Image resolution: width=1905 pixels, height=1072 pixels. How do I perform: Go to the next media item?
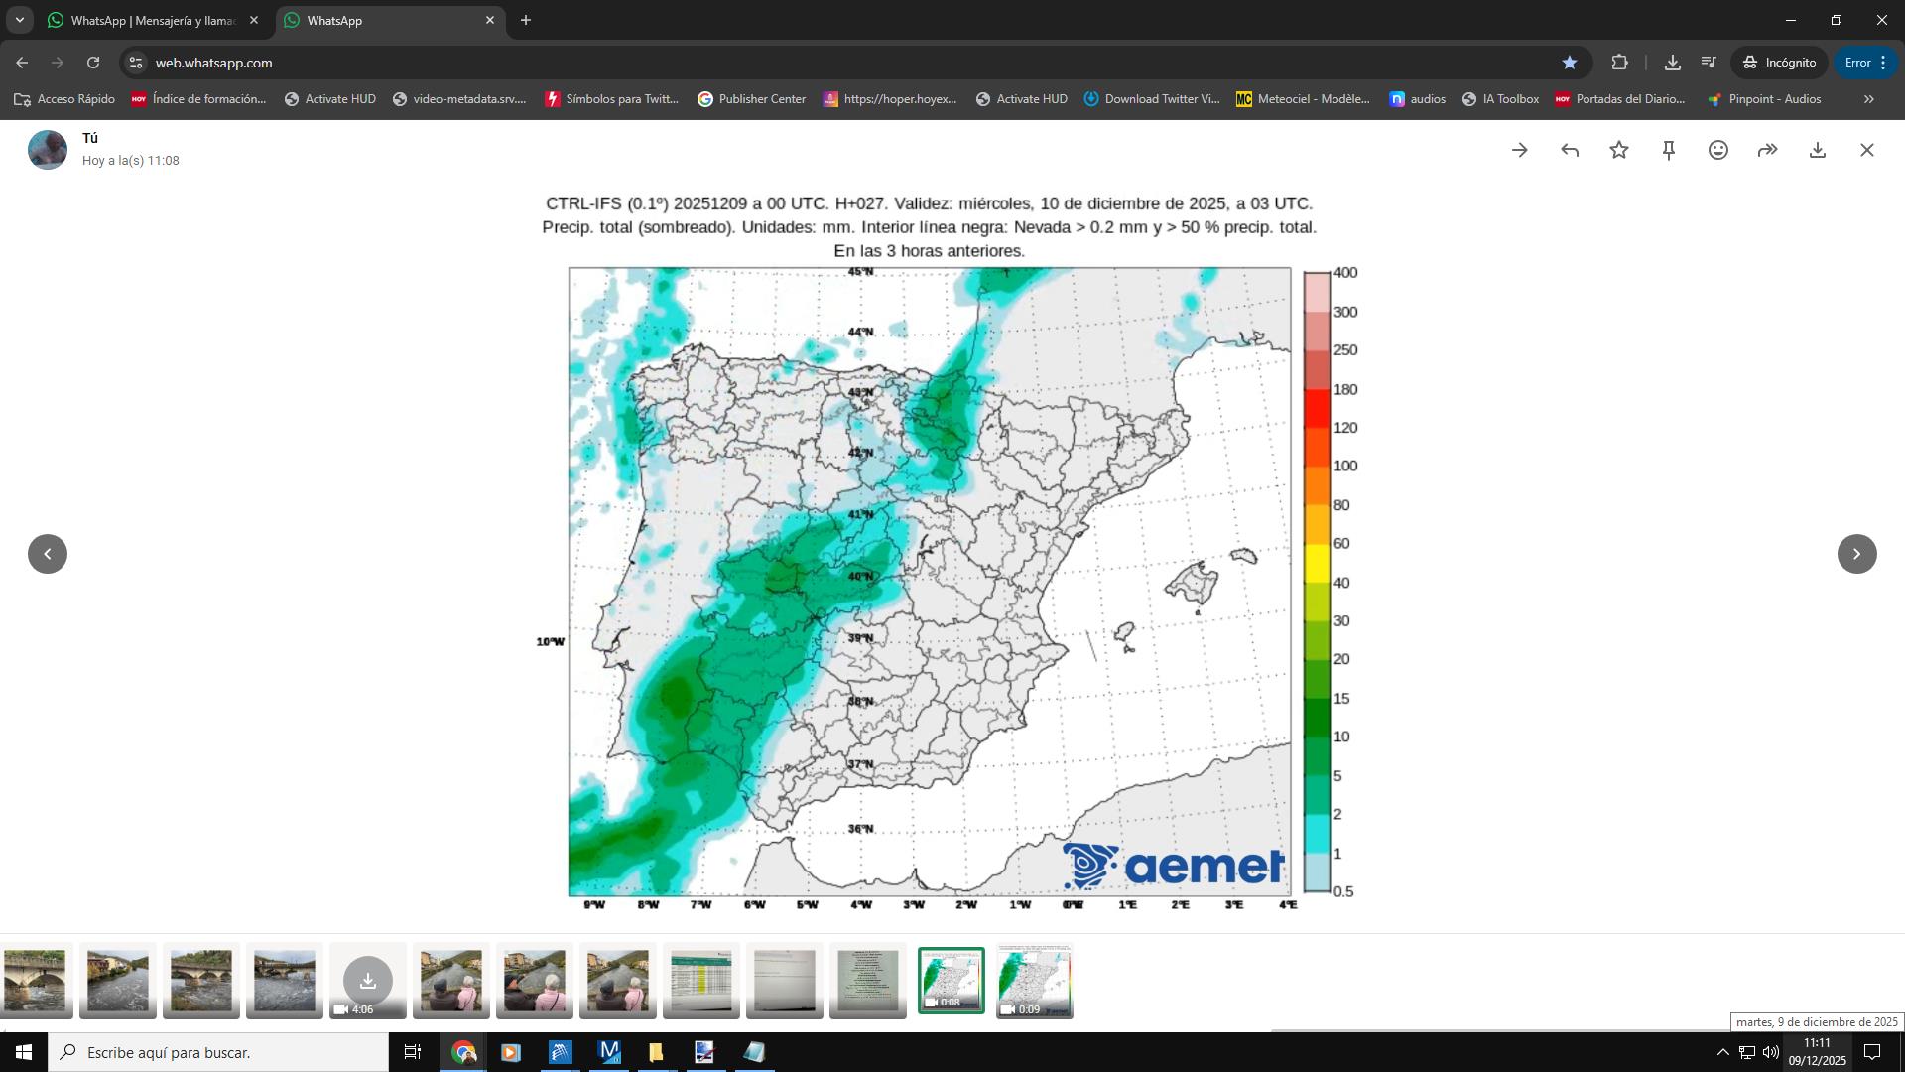pyautogui.click(x=1856, y=554)
